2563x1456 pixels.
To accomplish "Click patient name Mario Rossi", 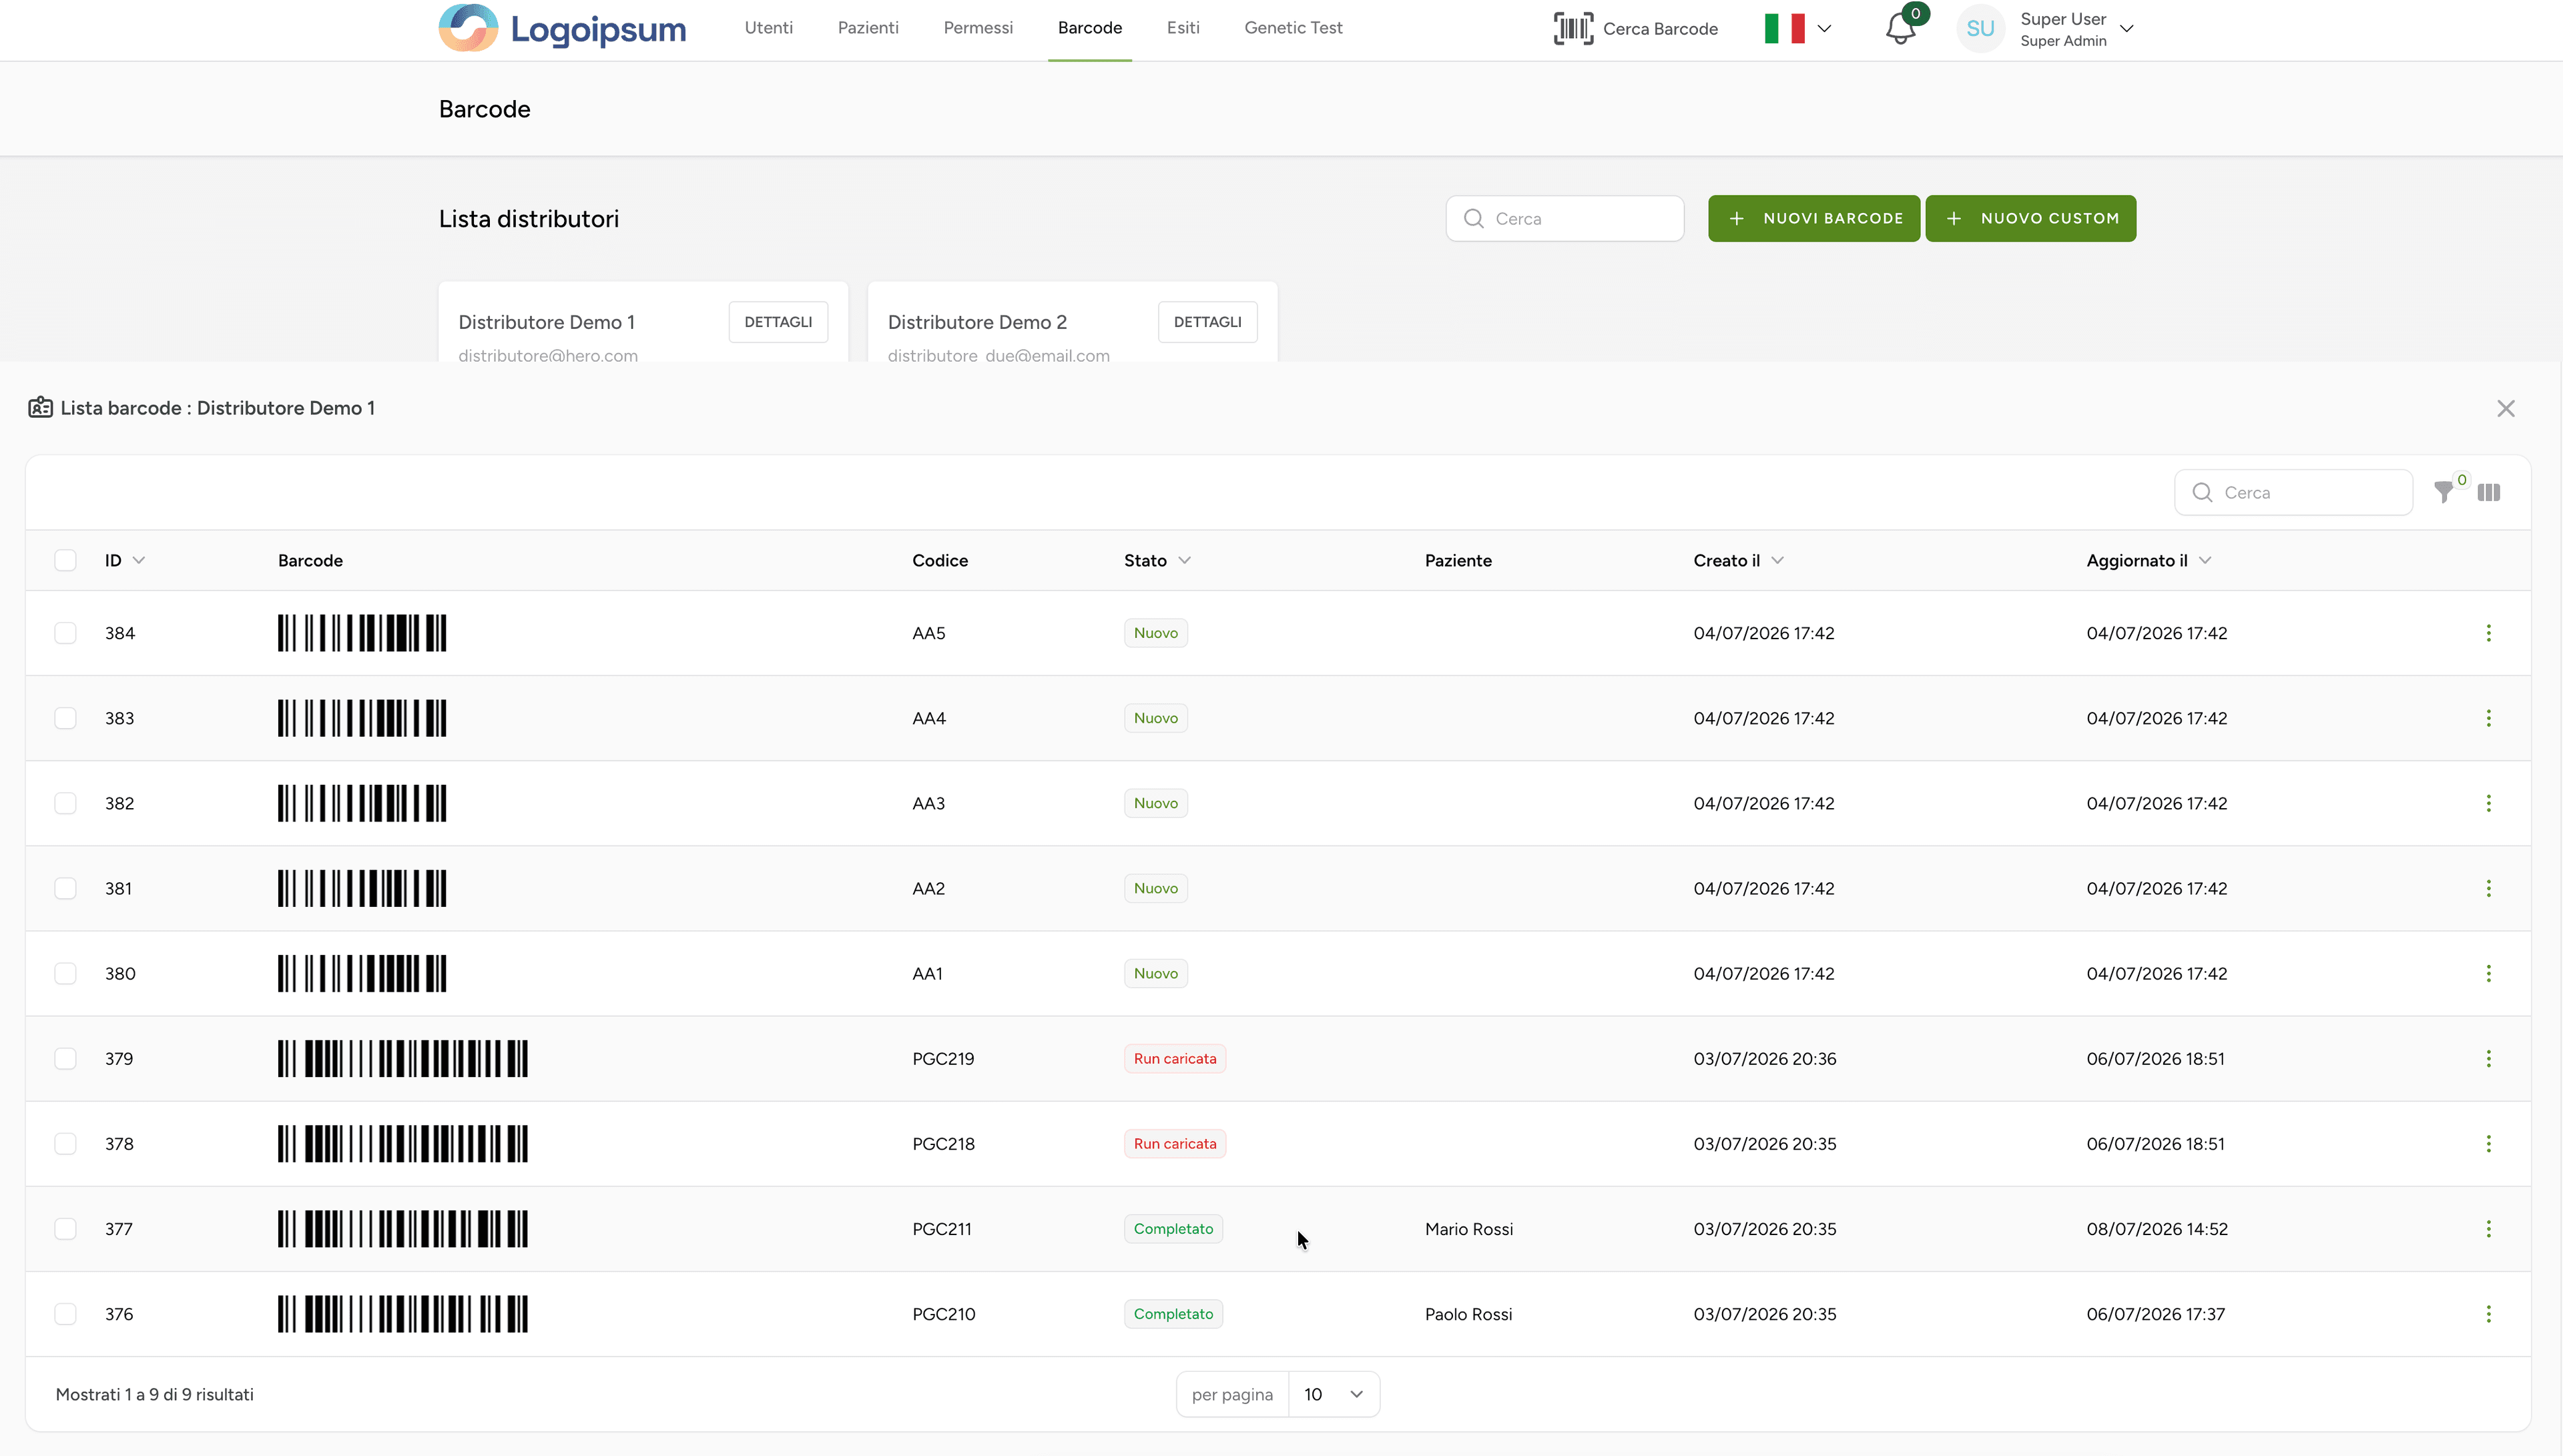I will pos(1468,1228).
